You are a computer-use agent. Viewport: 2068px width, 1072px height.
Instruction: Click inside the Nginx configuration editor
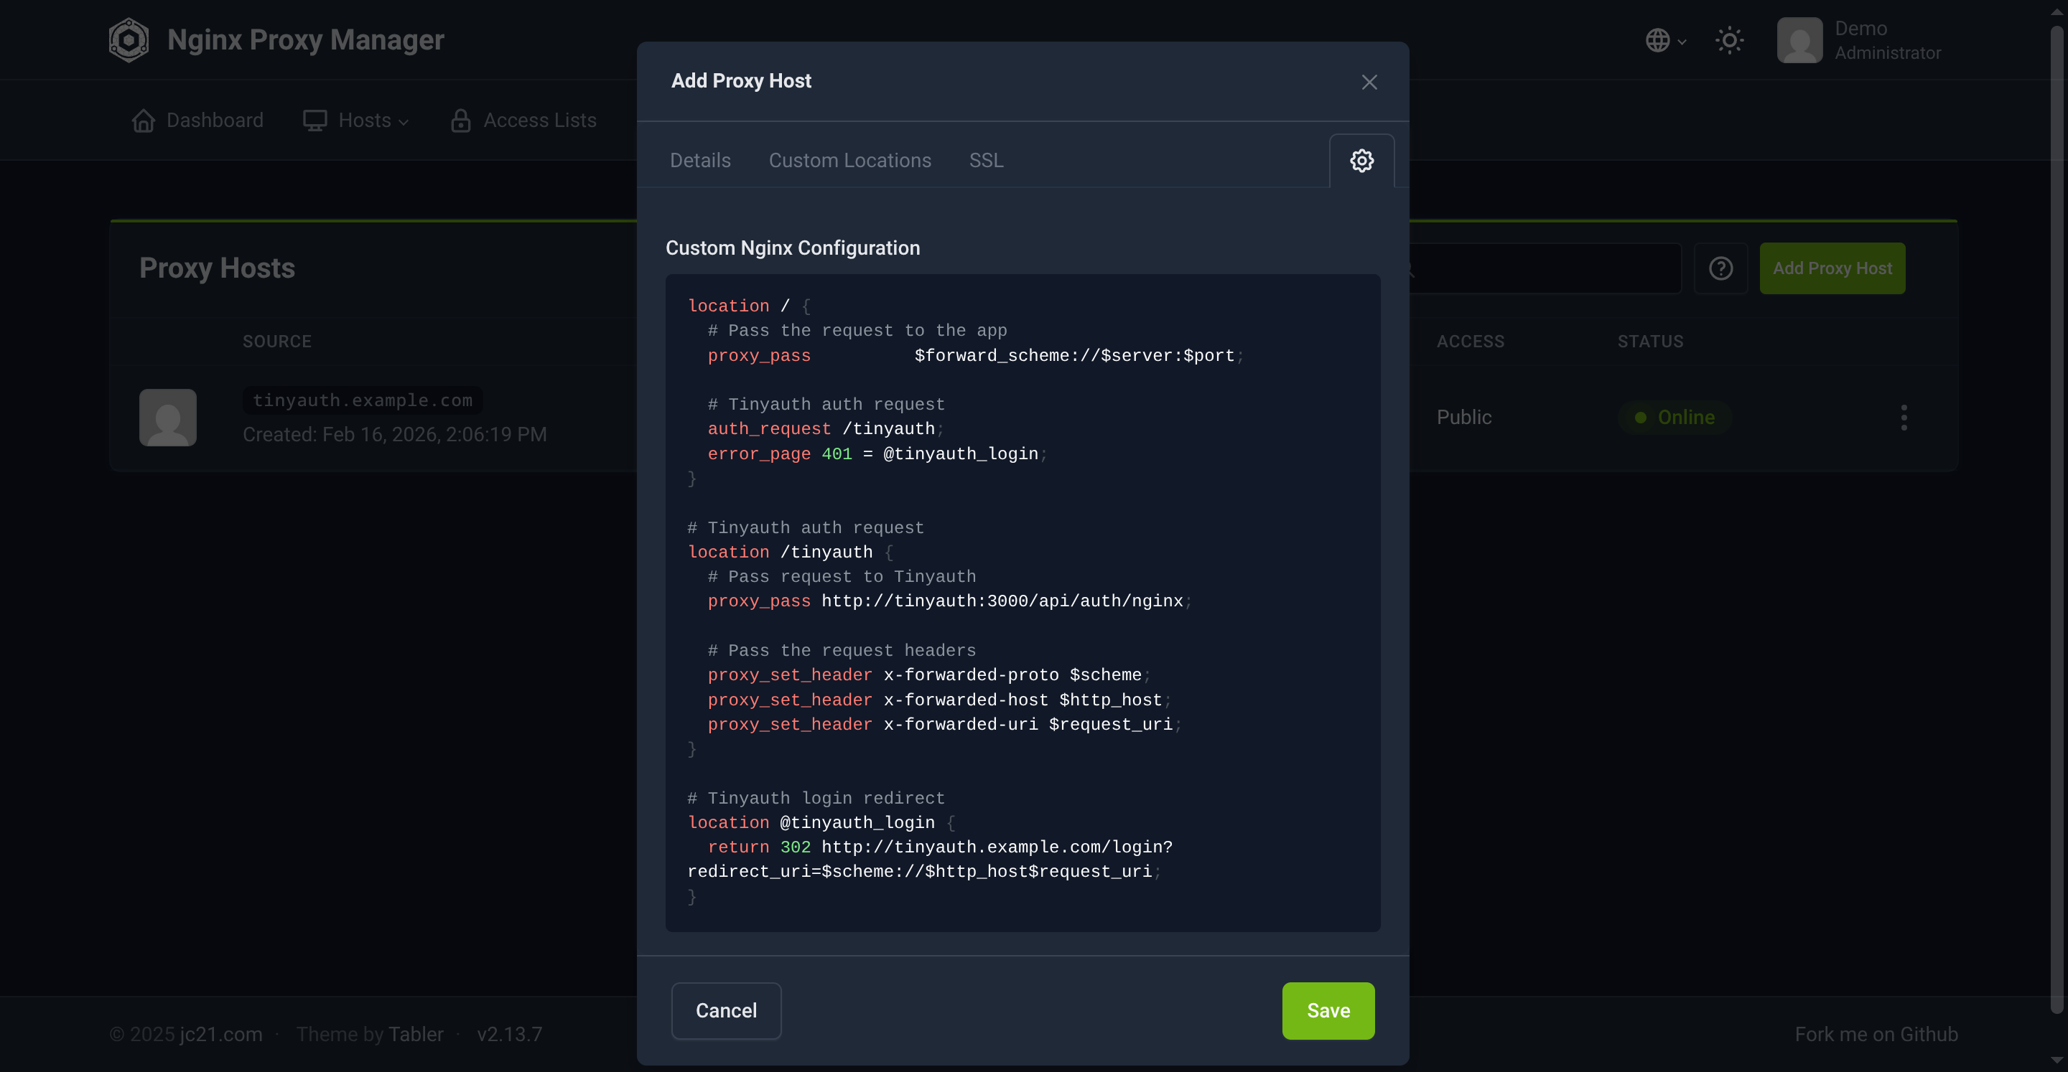pos(1023,602)
